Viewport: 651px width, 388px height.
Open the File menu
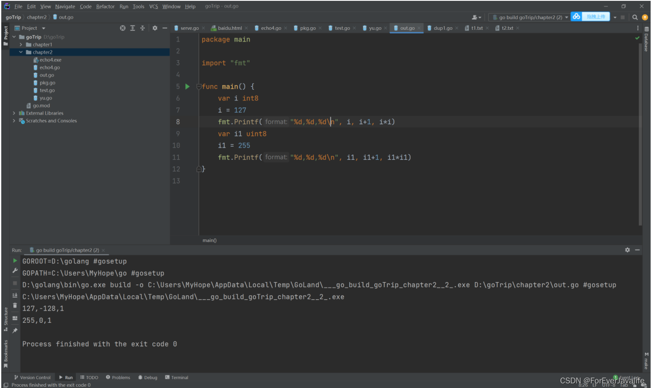click(18, 6)
